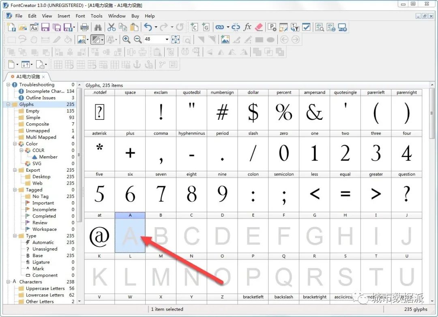
Task: Open the fx Transform icon
Action: tap(247, 27)
